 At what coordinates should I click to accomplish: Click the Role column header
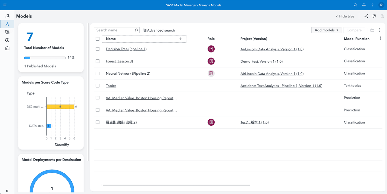point(211,39)
